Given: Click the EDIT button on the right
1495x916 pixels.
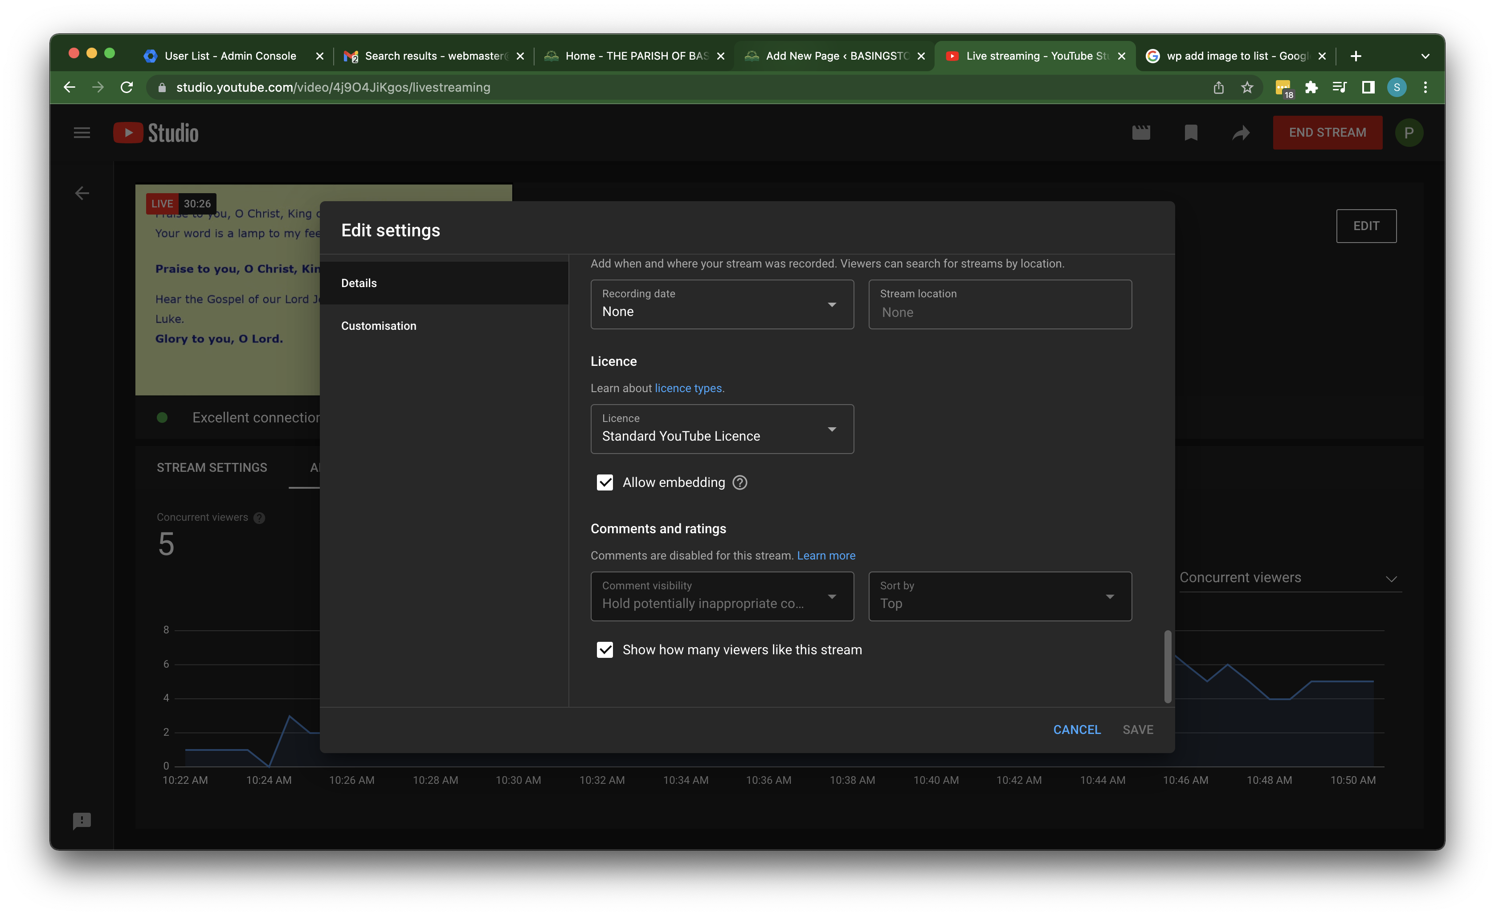Looking at the screenshot, I should pos(1366,226).
